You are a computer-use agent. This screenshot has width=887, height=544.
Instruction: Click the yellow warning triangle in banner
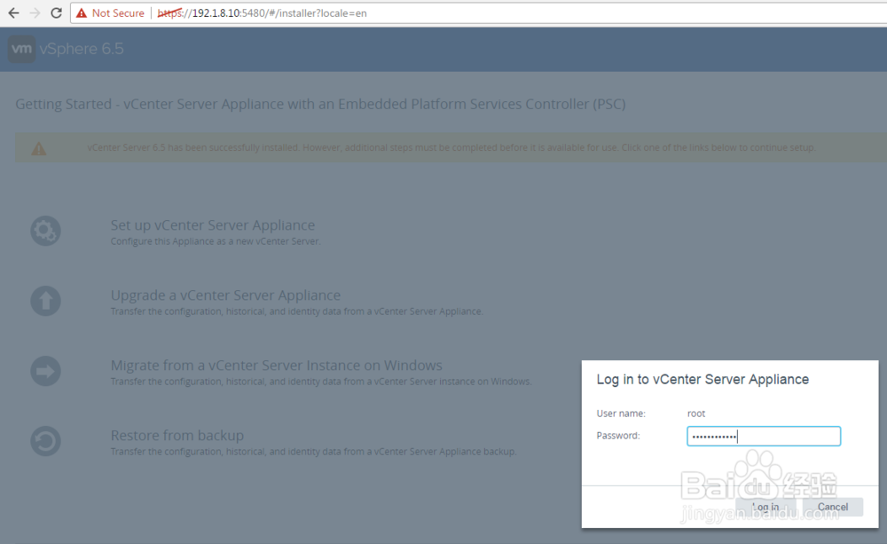pos(38,148)
